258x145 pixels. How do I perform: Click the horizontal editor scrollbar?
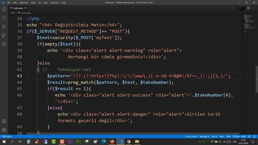point(133,134)
